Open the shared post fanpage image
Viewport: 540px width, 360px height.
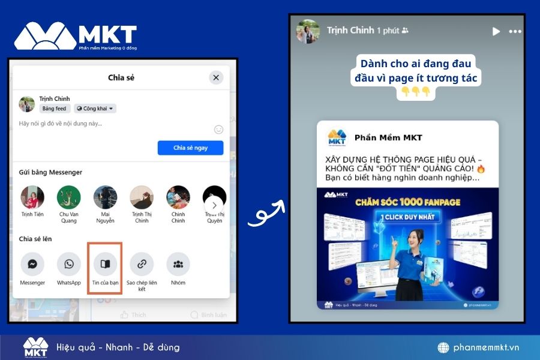point(408,249)
